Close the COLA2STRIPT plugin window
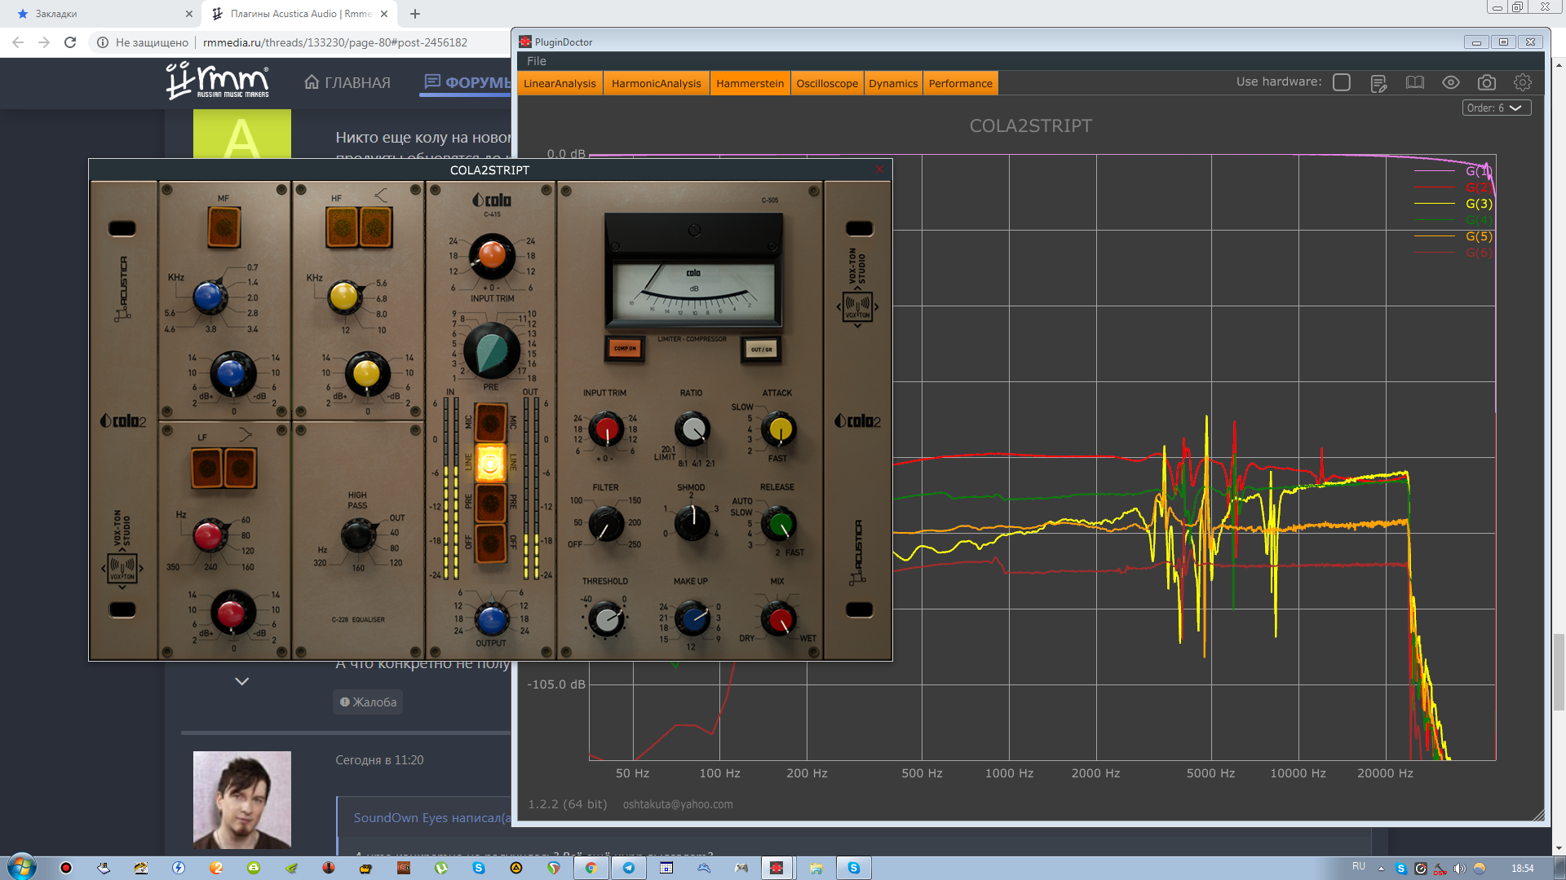 point(880,169)
